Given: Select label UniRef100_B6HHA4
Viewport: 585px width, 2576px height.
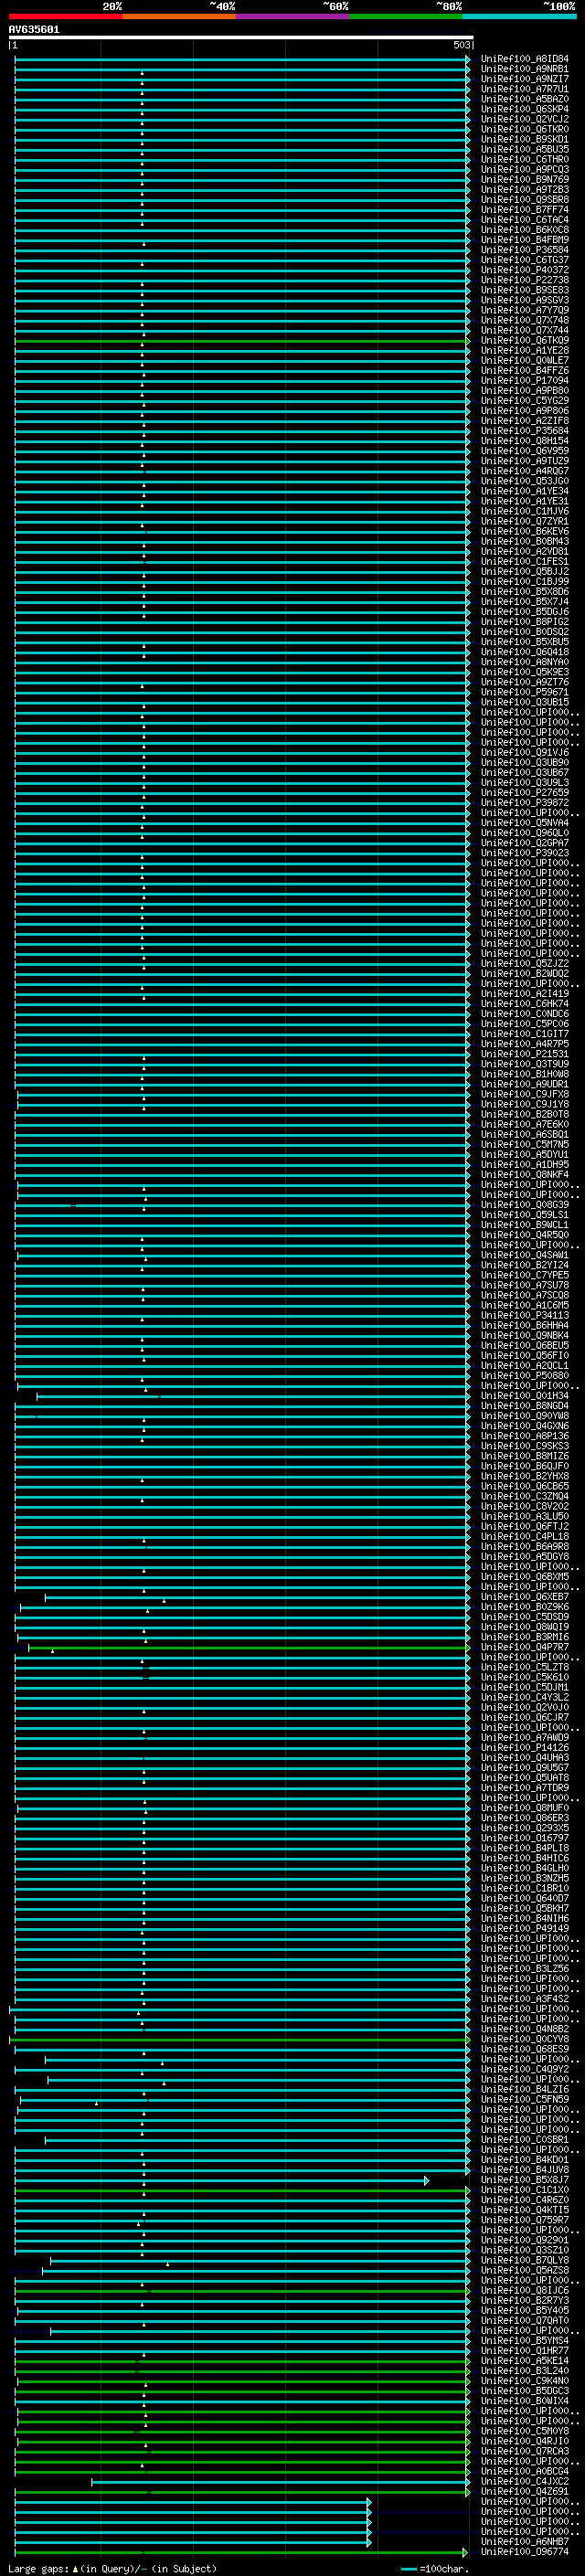Looking at the screenshot, I should point(525,1325).
